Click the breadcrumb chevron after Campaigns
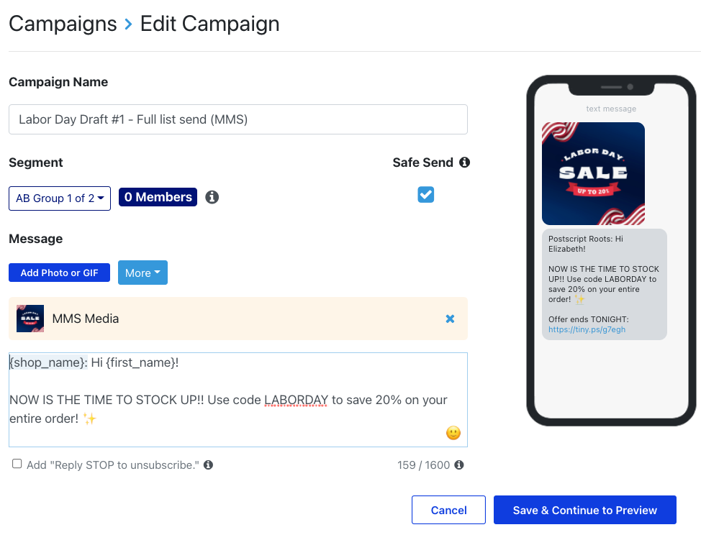The width and height of the screenshot is (701, 535). click(x=128, y=24)
